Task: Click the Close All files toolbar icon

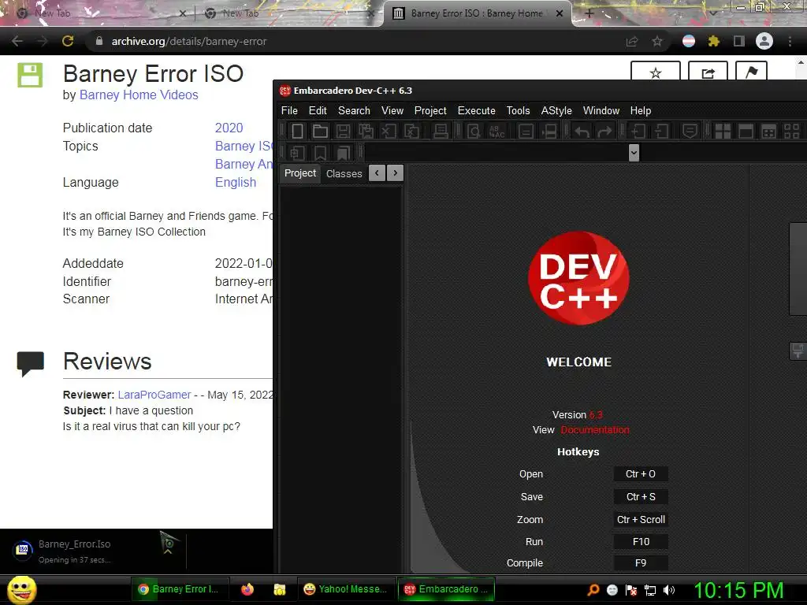Action: 411,132
